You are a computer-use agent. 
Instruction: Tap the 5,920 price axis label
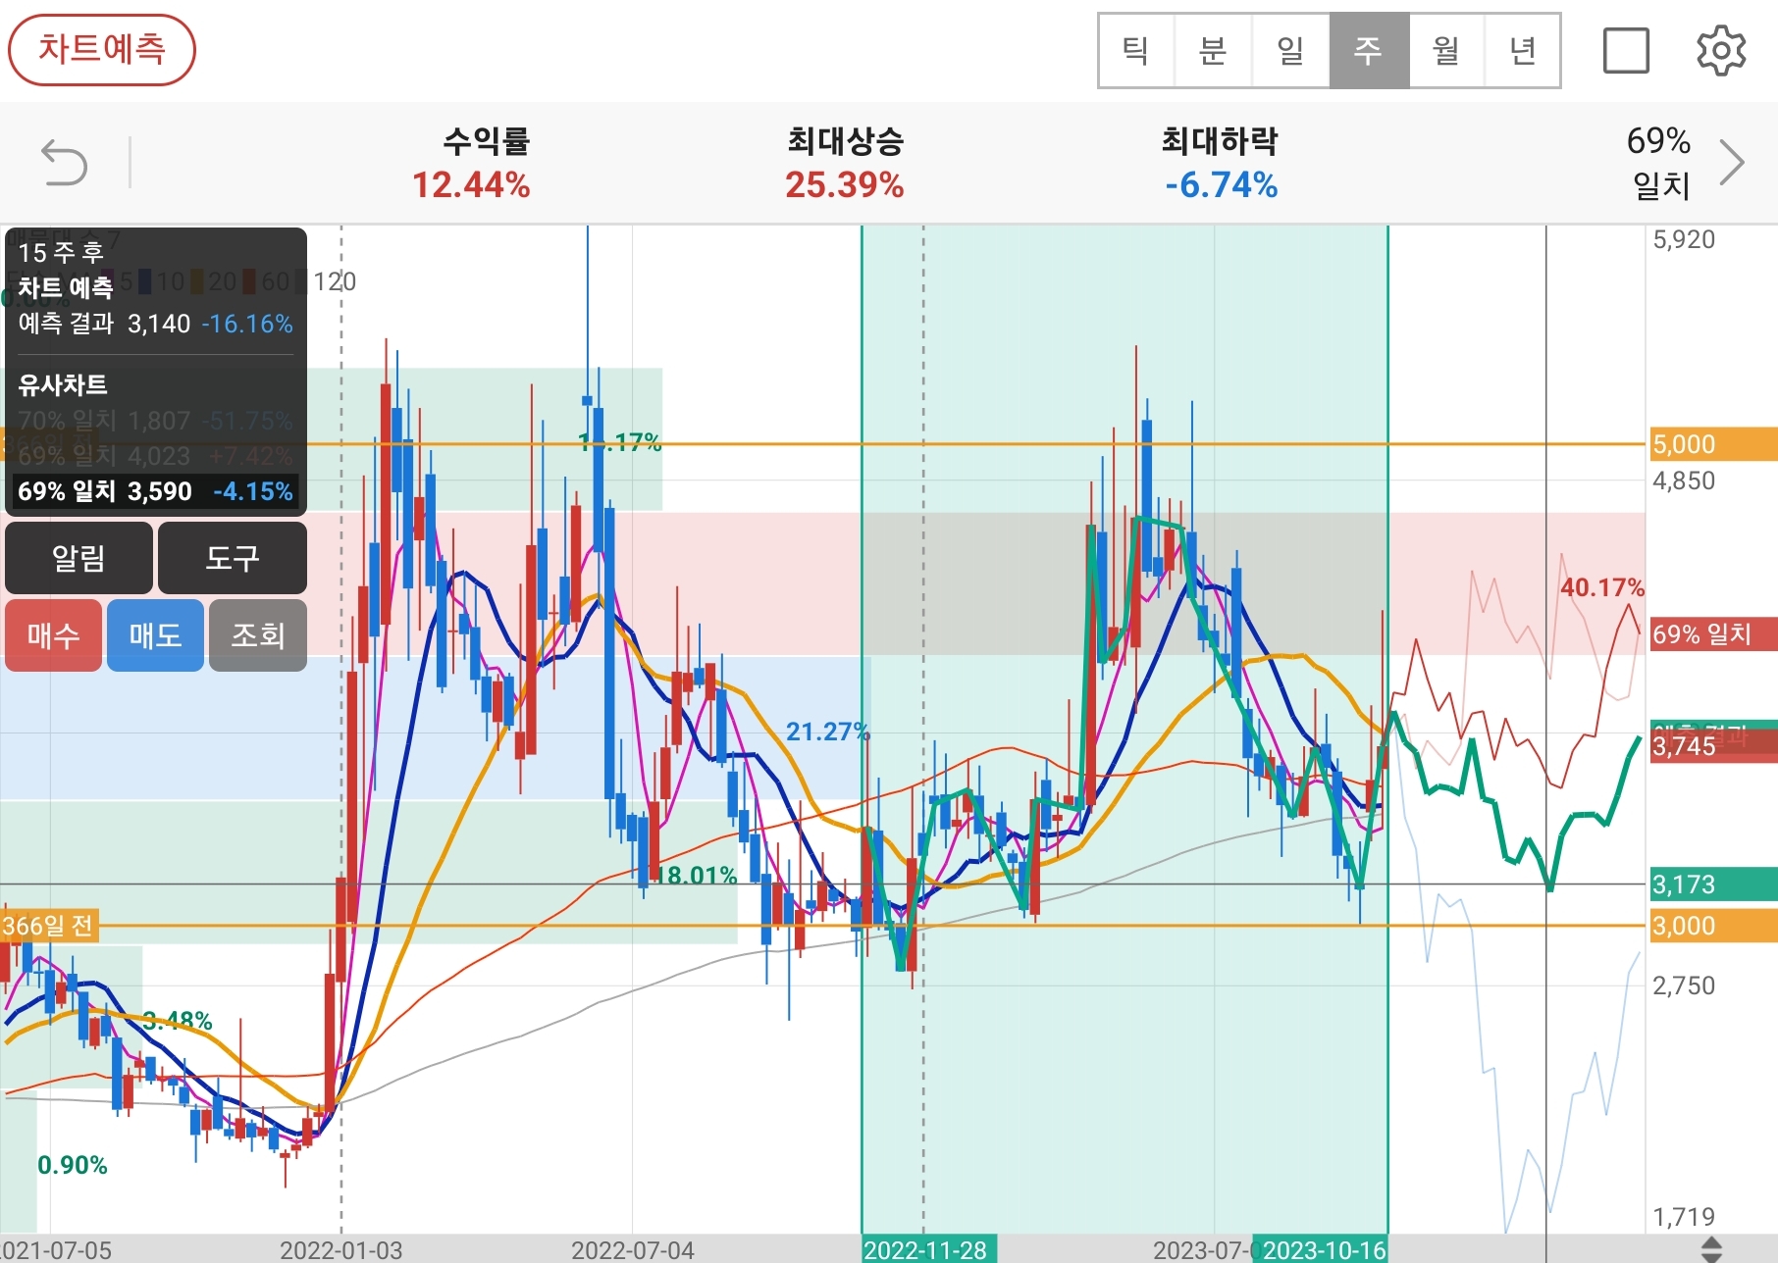click(1684, 239)
